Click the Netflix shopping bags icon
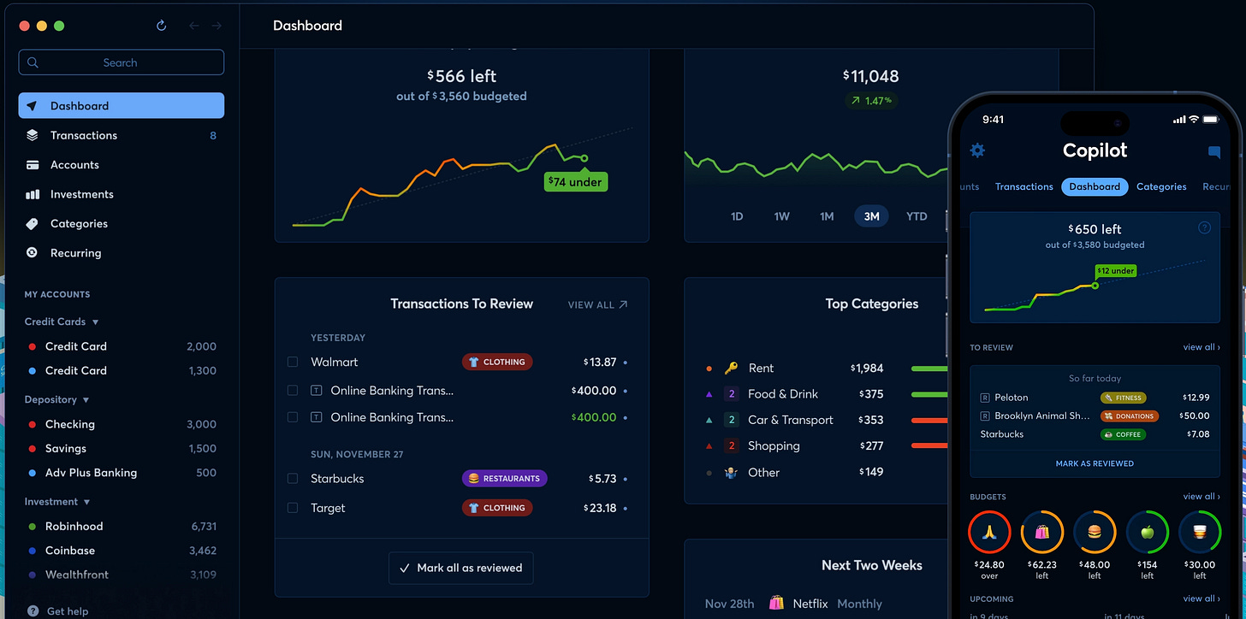 (776, 603)
